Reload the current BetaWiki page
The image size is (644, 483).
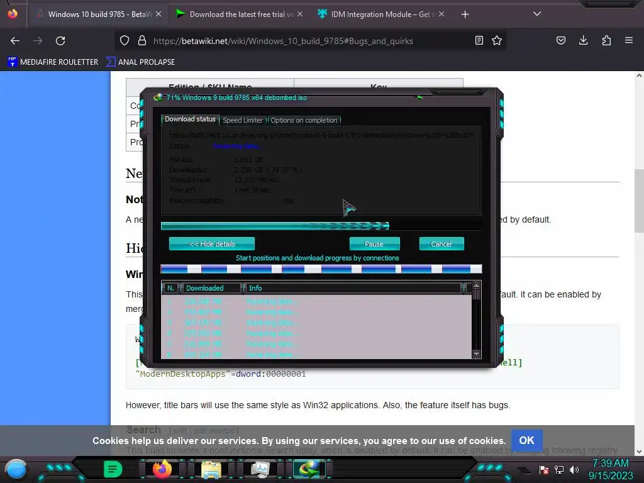coord(60,41)
